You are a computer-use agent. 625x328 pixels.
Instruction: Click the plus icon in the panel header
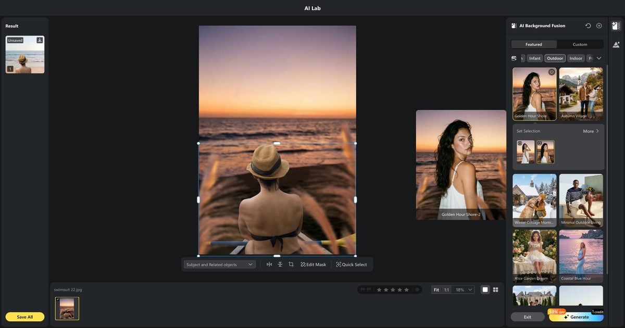(599, 26)
